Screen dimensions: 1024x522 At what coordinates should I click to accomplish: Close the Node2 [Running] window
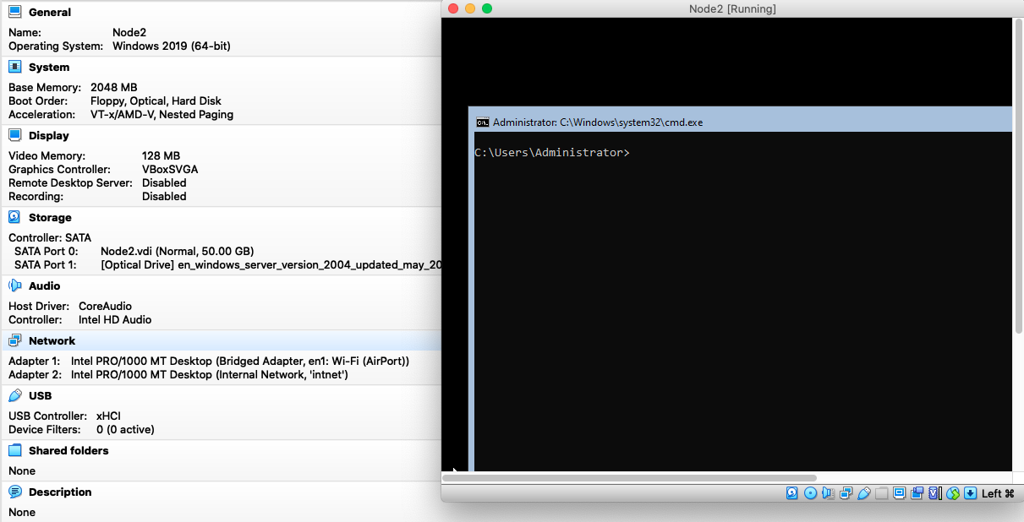coord(453,8)
